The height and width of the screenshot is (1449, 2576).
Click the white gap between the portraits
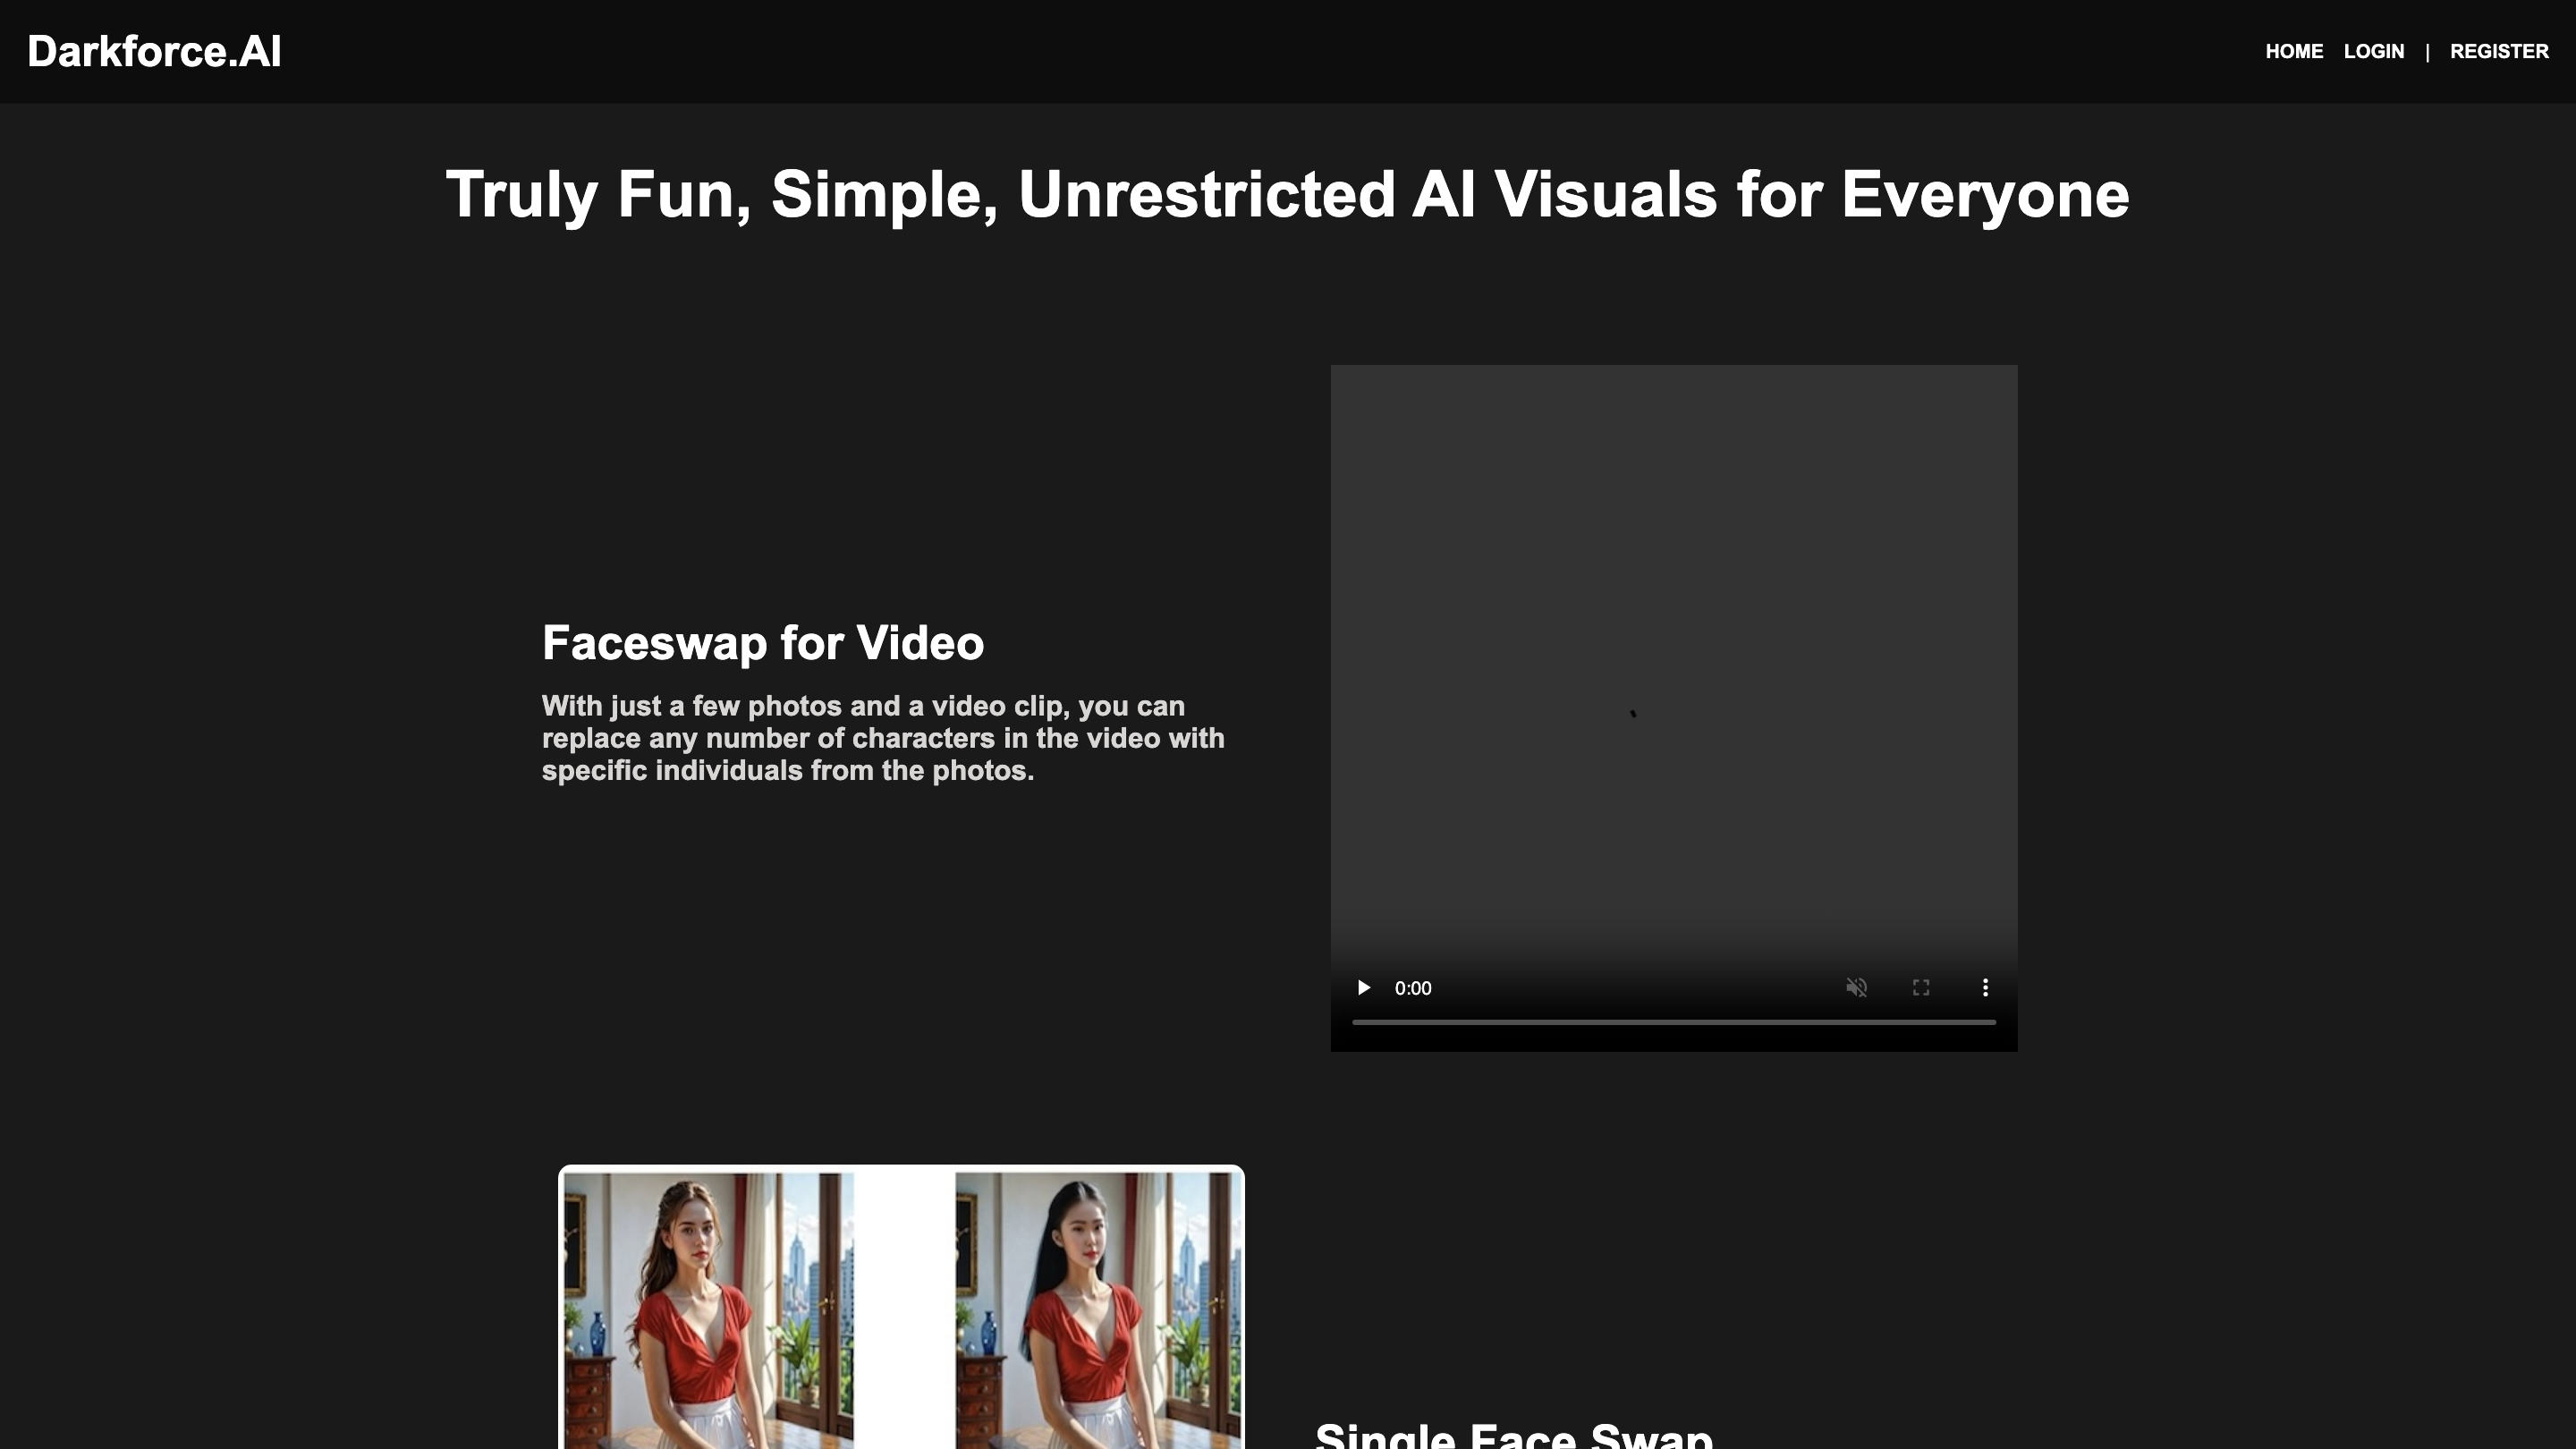coord(904,1310)
